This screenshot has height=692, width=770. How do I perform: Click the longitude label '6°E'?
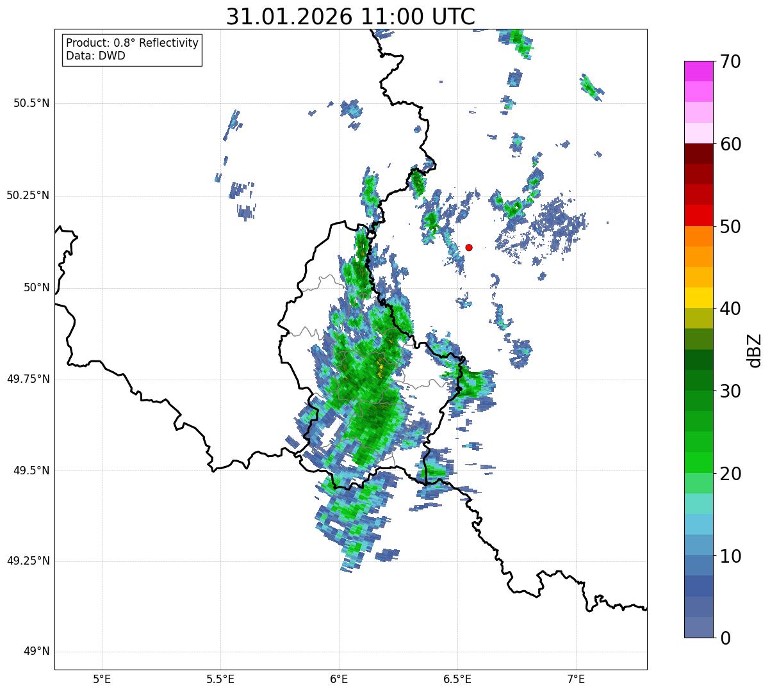tap(339, 679)
